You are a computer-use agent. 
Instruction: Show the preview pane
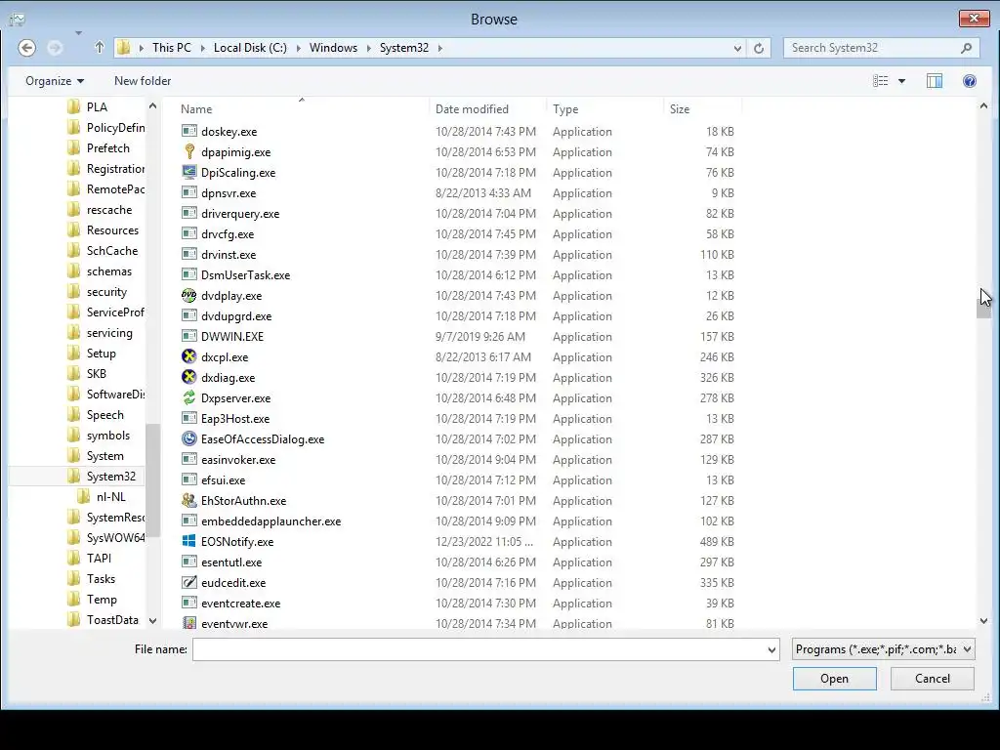[x=935, y=81]
